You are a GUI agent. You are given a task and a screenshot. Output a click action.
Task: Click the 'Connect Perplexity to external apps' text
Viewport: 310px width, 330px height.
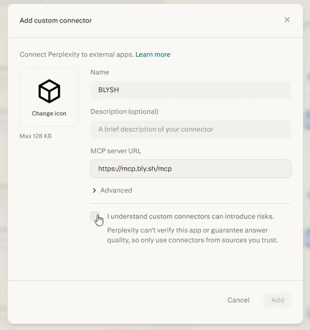tap(77, 54)
